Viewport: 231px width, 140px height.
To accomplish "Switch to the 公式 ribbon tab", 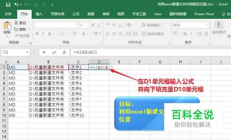I will coord(76,14).
